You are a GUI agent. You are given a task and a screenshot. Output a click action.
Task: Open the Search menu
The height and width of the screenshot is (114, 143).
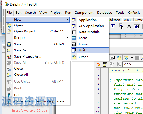tap(30, 13)
